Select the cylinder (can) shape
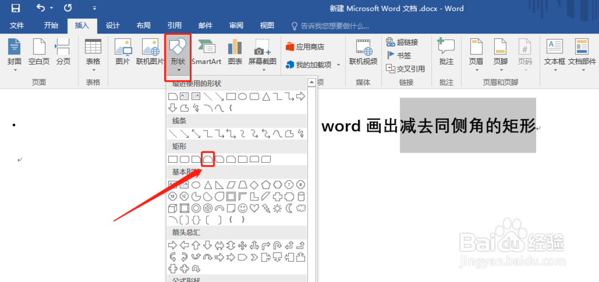 pyautogui.click(x=301, y=196)
